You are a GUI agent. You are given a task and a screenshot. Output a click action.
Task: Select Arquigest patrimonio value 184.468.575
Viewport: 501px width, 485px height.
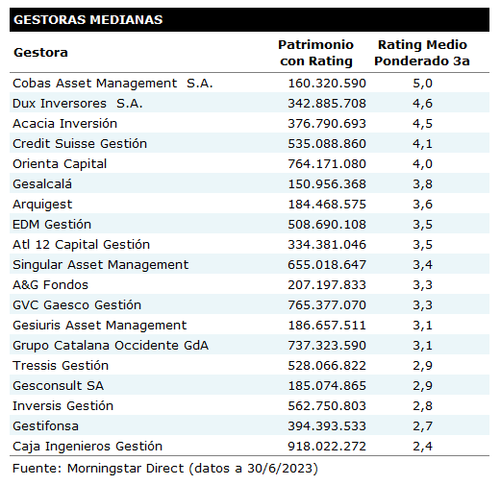click(327, 205)
